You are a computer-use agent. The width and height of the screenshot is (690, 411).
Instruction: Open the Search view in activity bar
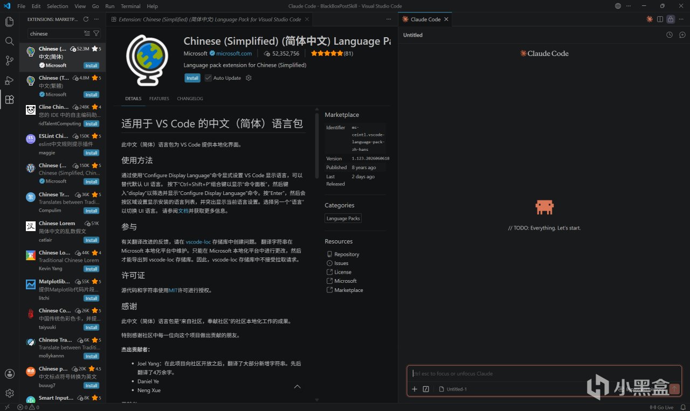tap(9, 41)
